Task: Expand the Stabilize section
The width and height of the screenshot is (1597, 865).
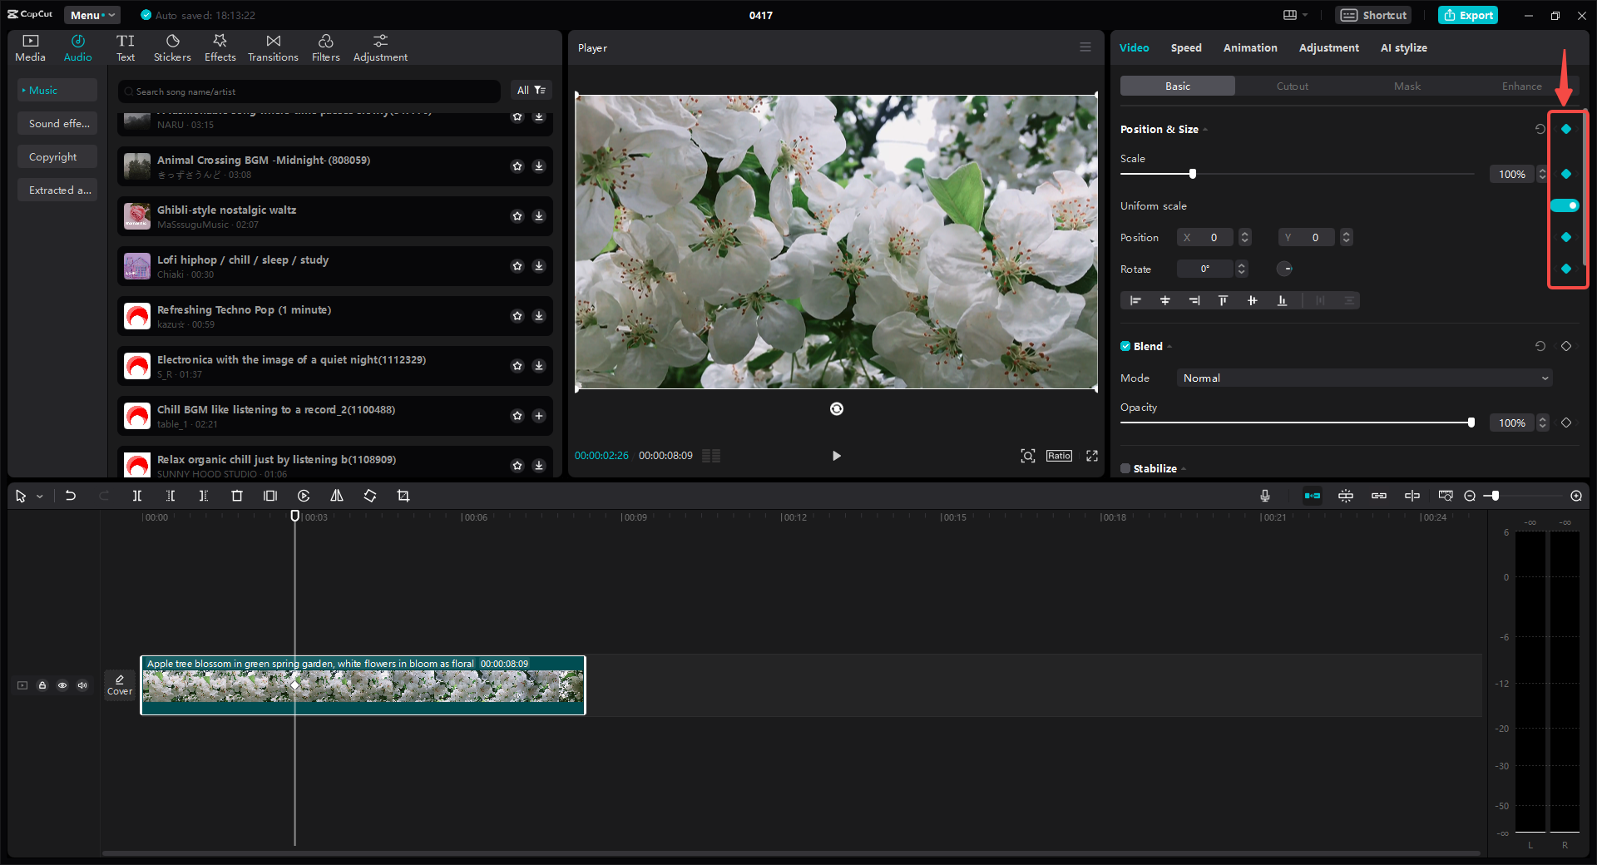Action: [x=1184, y=468]
